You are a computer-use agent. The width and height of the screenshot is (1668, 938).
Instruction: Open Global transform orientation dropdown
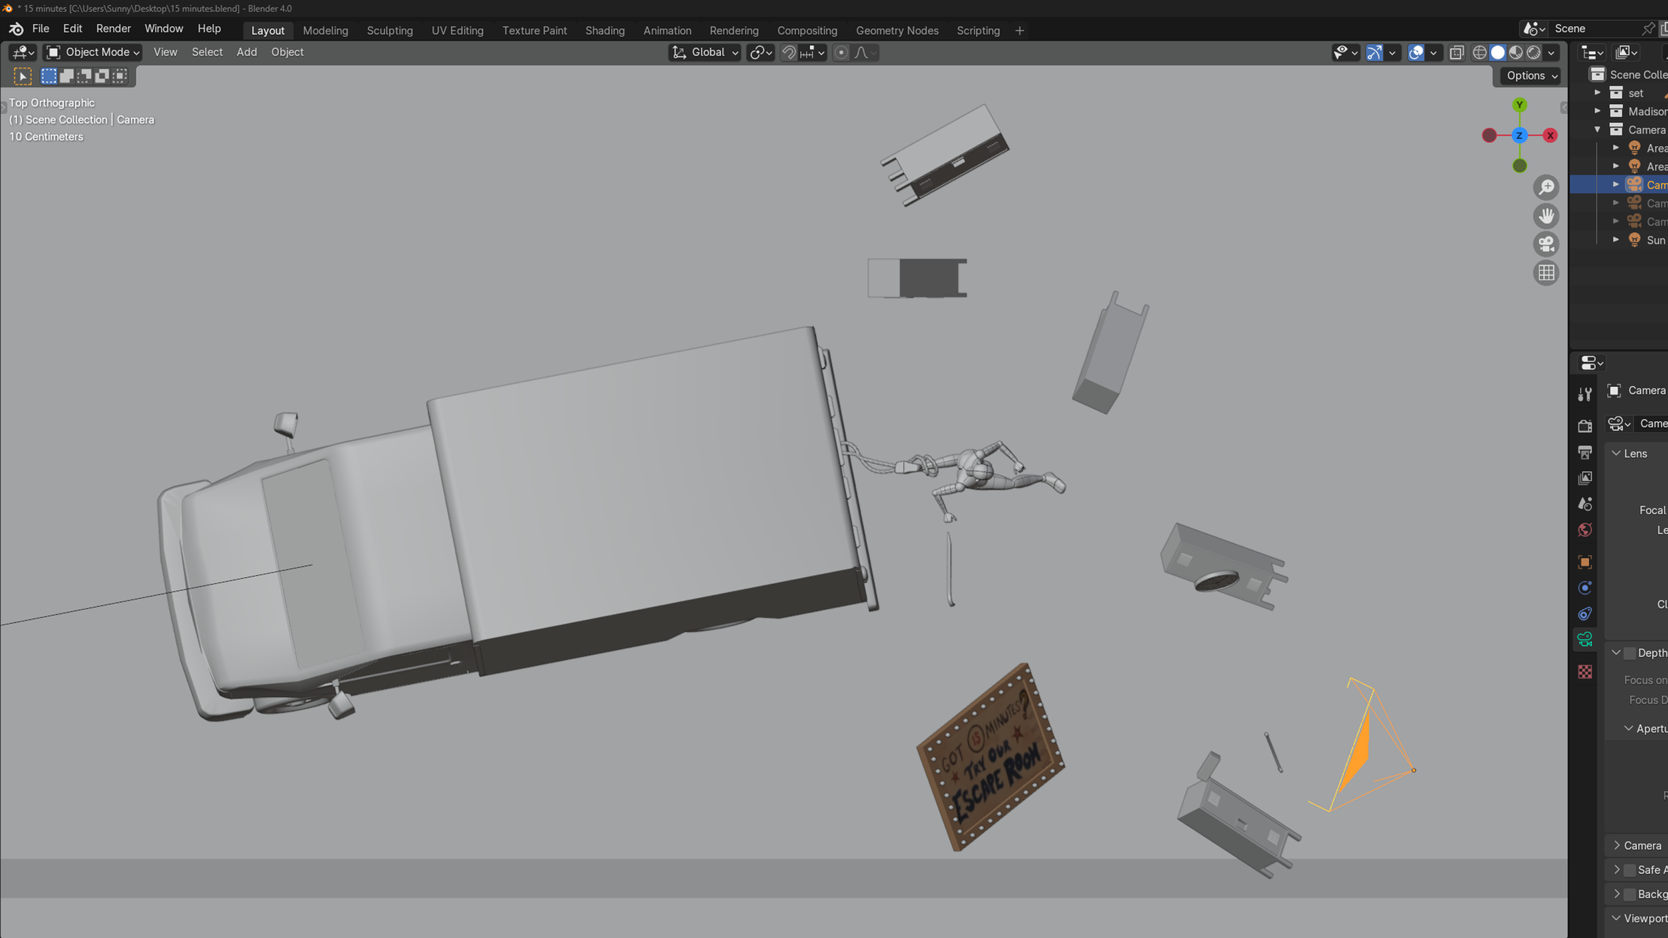click(x=705, y=53)
